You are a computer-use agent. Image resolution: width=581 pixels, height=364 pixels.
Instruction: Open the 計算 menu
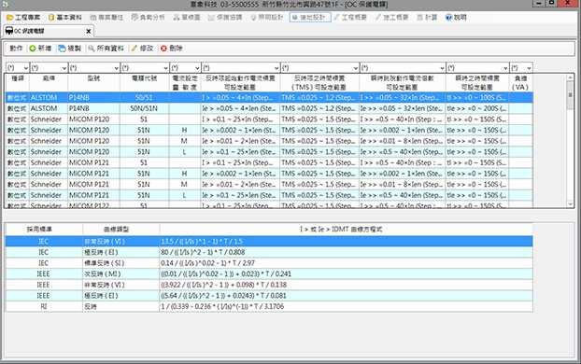click(427, 18)
